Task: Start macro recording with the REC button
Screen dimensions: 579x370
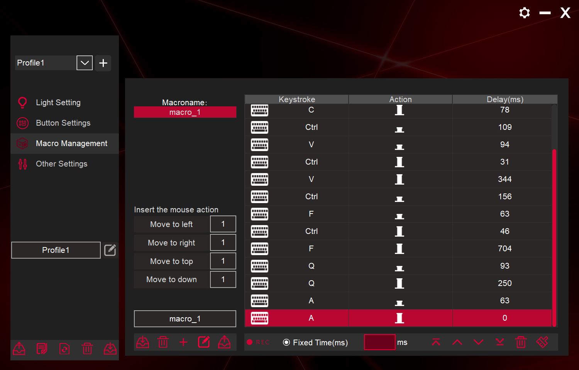Action: [258, 342]
